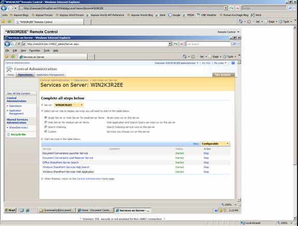Select Single Server or Web Server radio option

pos(46,118)
